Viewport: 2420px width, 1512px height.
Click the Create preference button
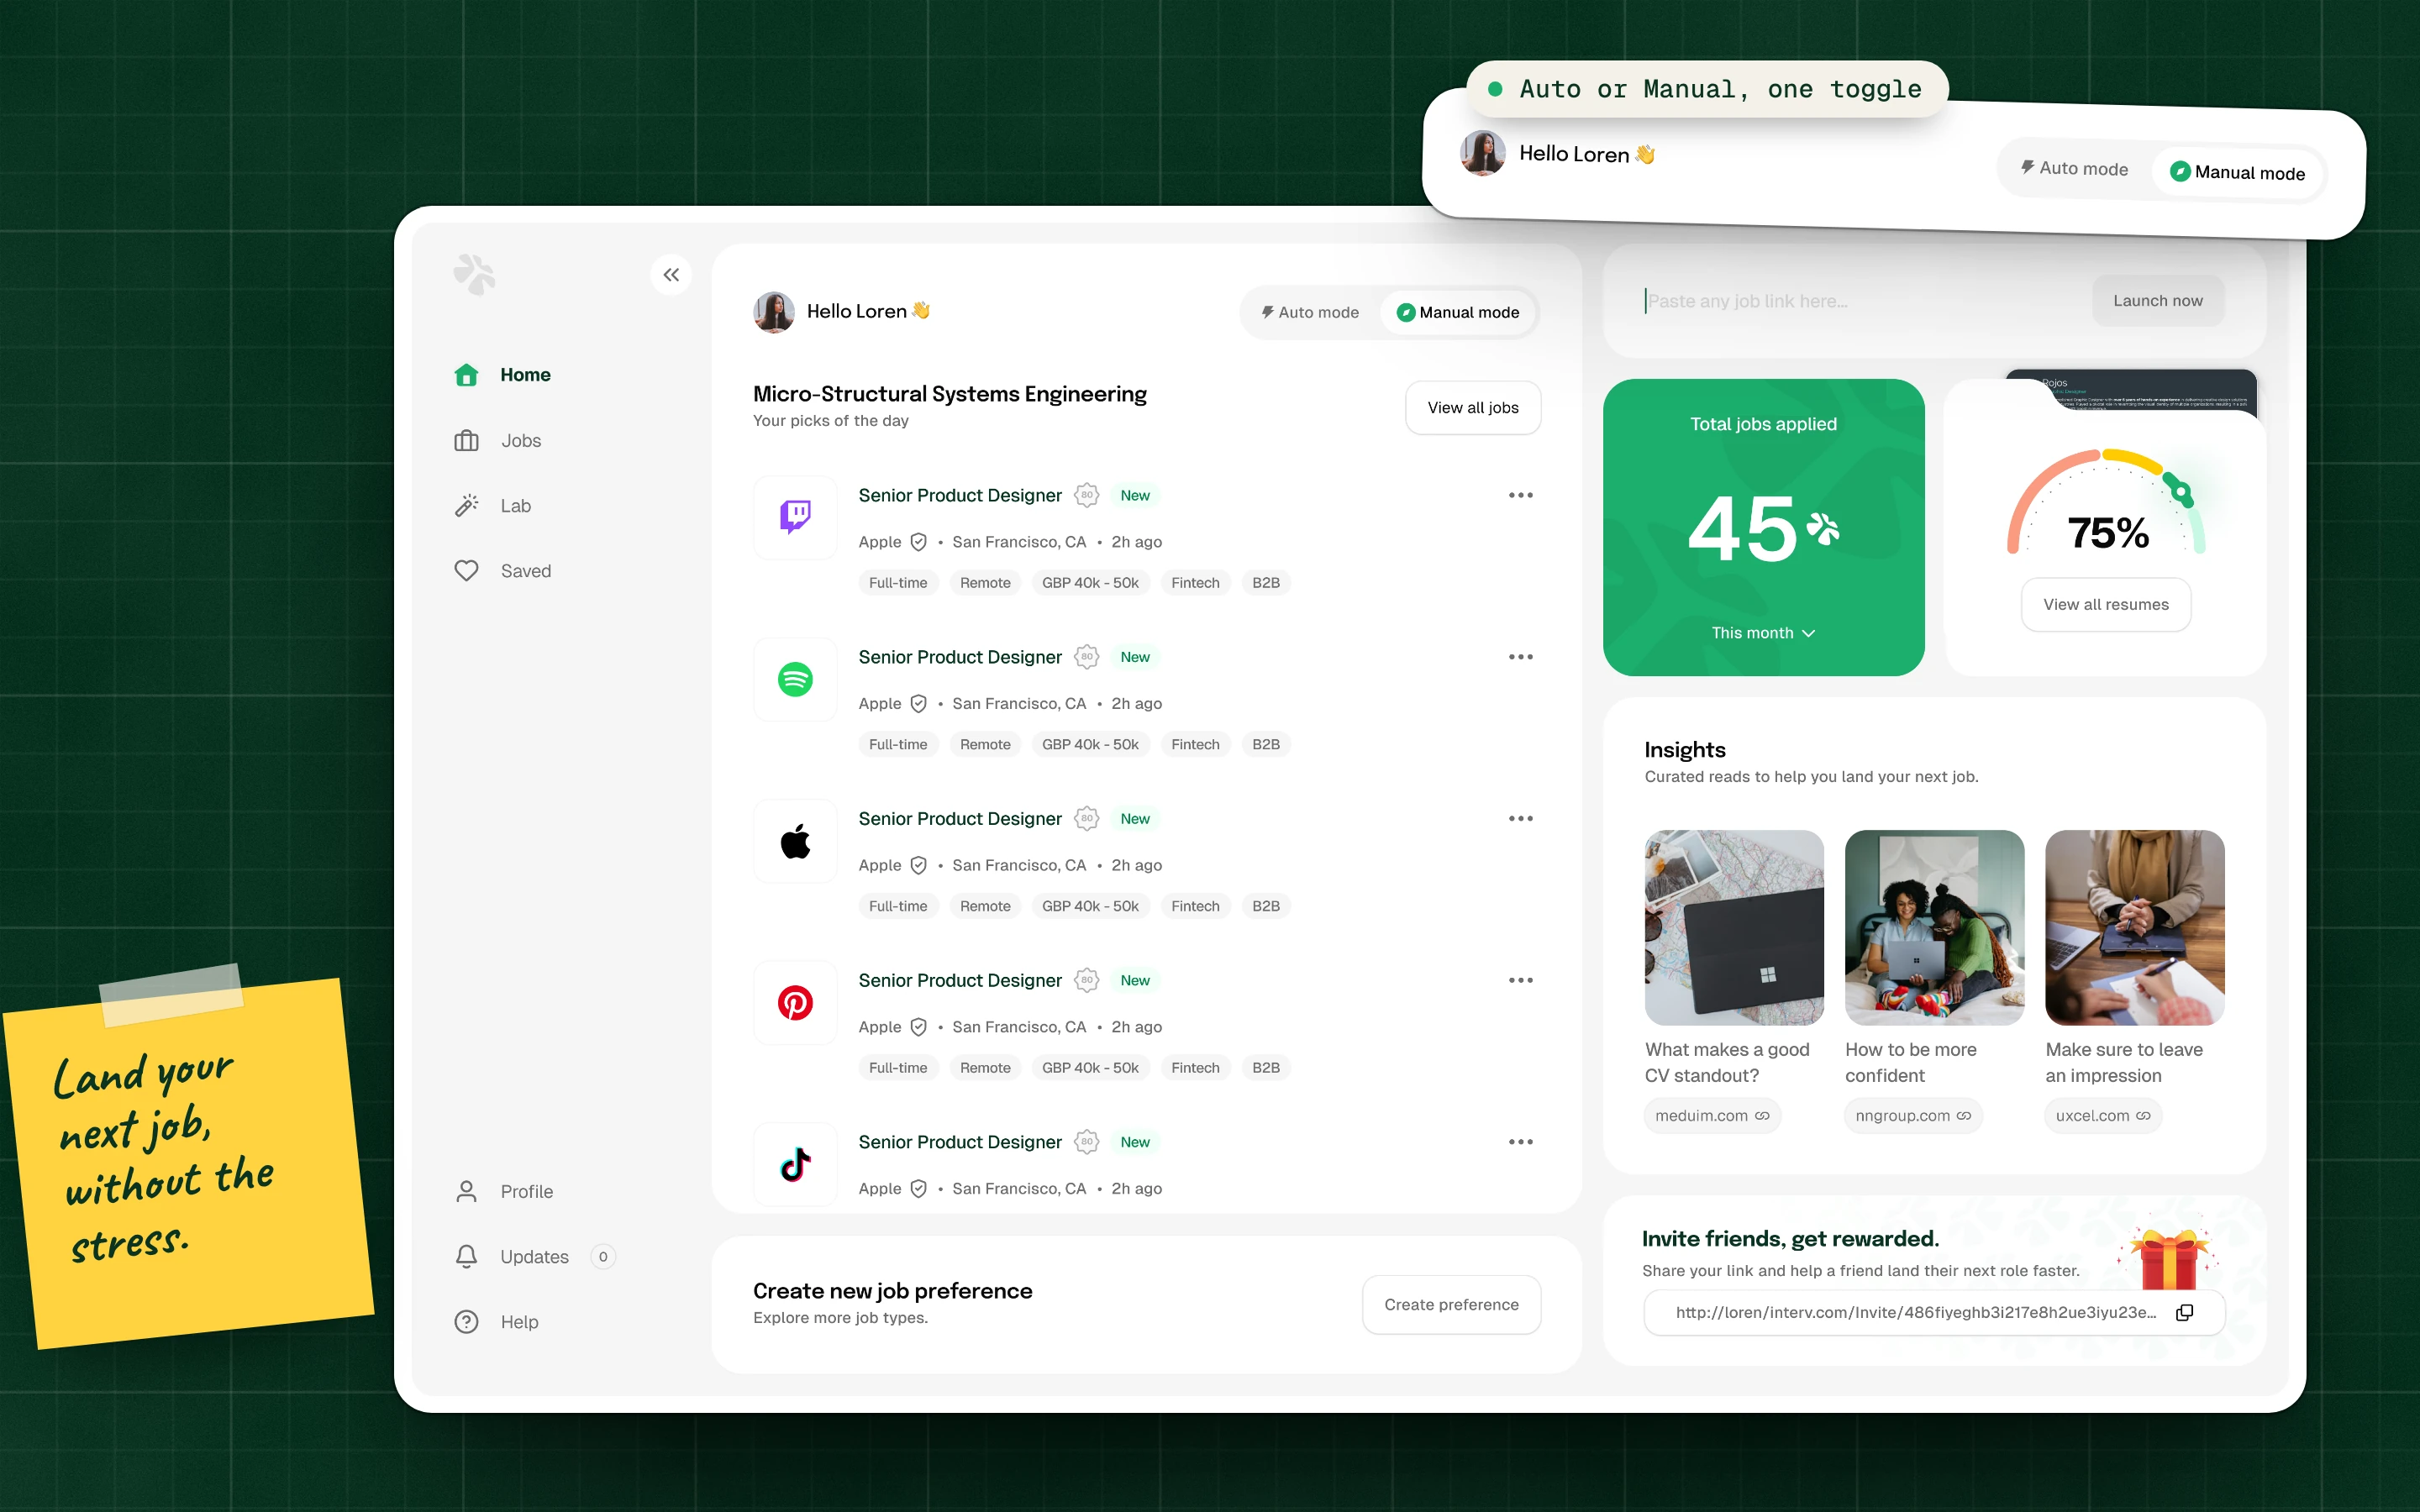1451,1305
